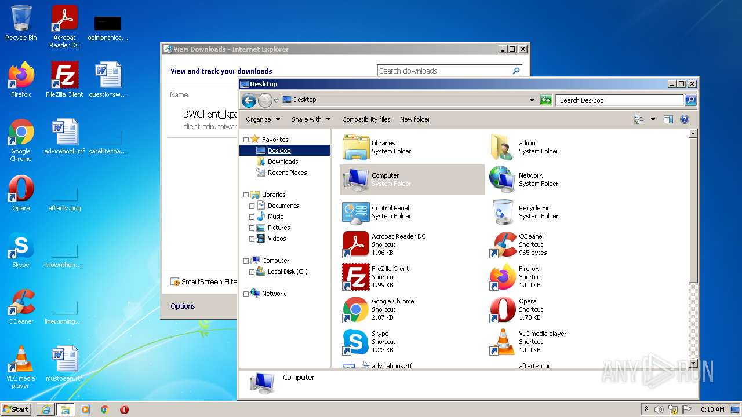Select CCleaner shortcut in Explorer file list
The image size is (742, 417).
[559, 244]
